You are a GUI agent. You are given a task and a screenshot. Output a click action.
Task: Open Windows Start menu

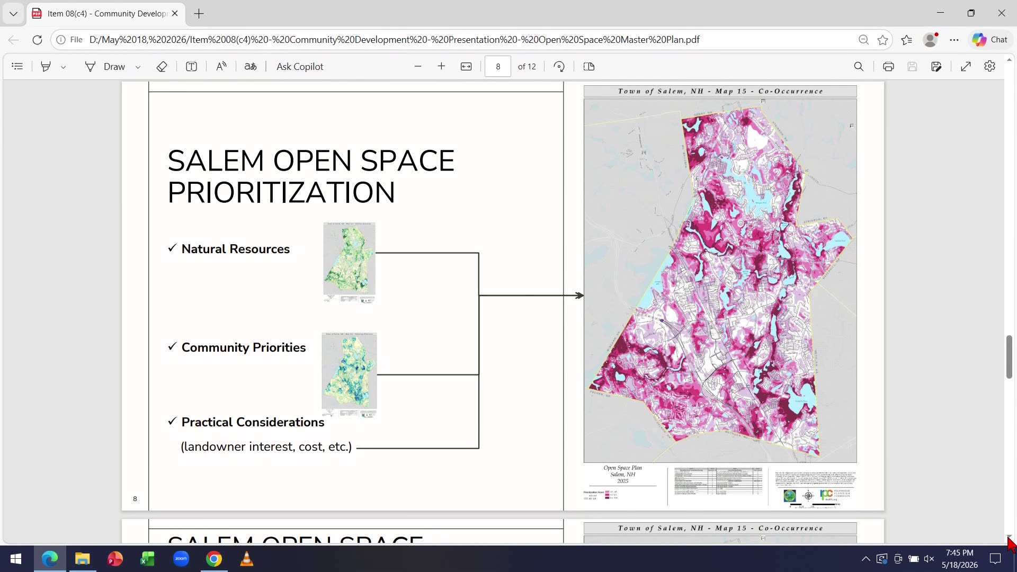[16, 559]
